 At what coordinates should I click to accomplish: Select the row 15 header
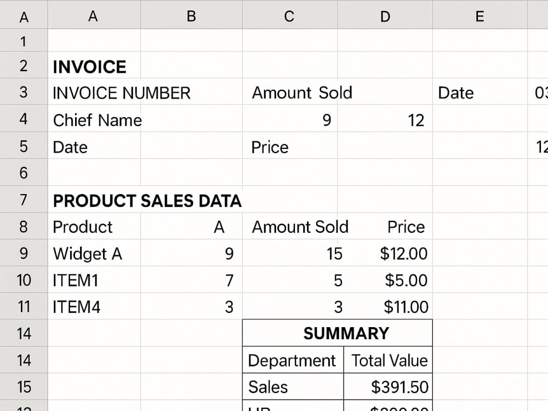pyautogui.click(x=24, y=387)
